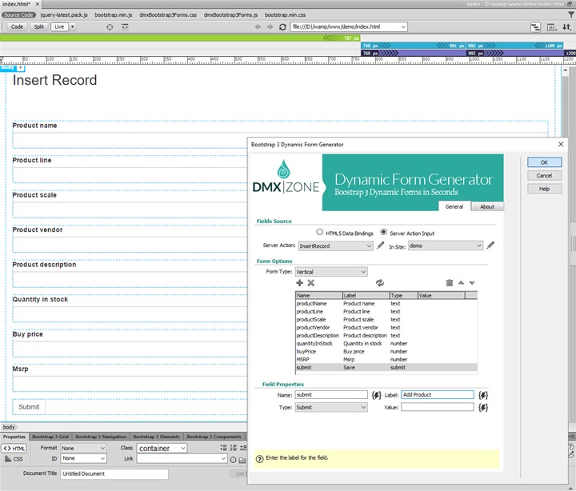This screenshot has width=576, height=491.
Task: Remove selected field with X icon
Action: point(310,282)
